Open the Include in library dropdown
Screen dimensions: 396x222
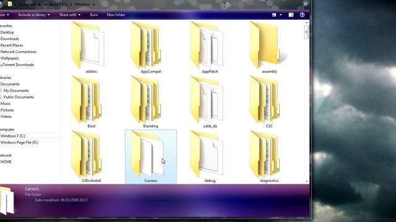(x=34, y=15)
